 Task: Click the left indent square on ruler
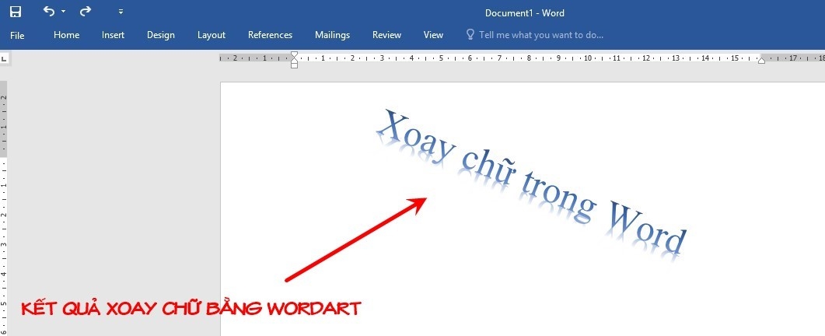pyautogui.click(x=294, y=65)
